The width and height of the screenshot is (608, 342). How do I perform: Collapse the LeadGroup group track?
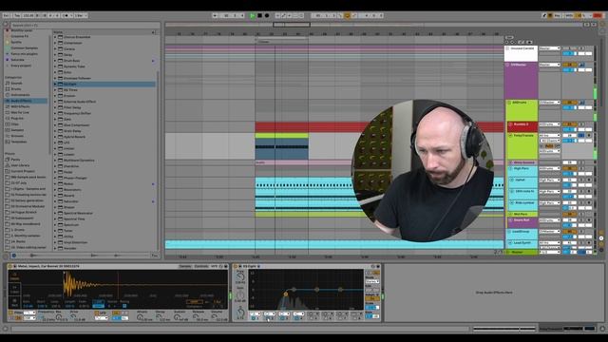509,232
